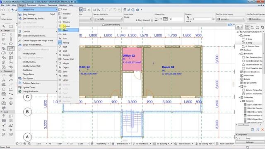Select Worksheets in the Navigator tree
The width and height of the screenshot is (265, 149).
pyautogui.click(x=249, y=75)
